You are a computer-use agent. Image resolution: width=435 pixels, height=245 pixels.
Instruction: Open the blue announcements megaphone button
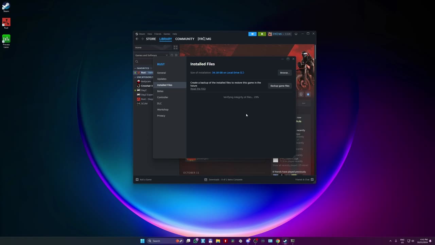[252, 34]
